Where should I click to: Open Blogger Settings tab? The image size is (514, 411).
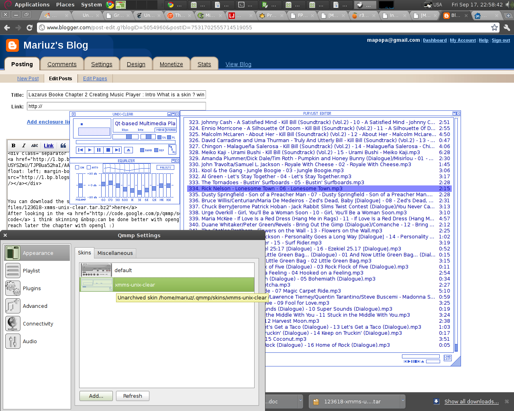[102, 64]
